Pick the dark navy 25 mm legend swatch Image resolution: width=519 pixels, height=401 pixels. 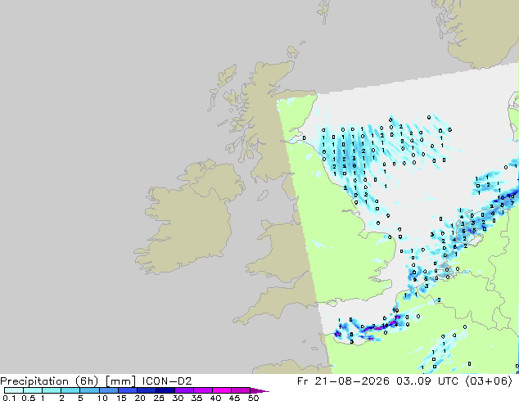[165, 390]
